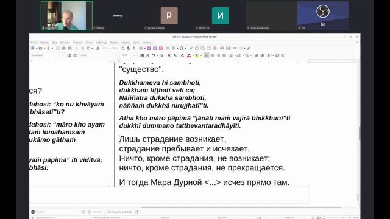Open the Вид menu
The width and height of the screenshot is (390, 219).
coord(55,43)
